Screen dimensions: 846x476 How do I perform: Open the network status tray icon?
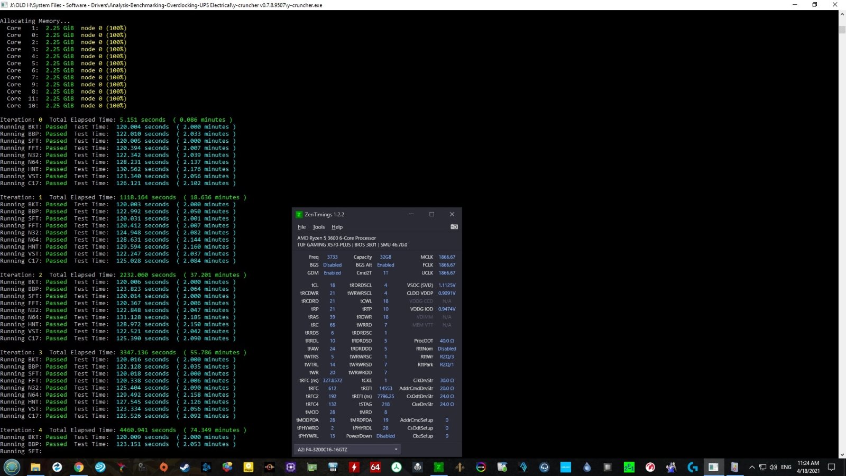pos(762,467)
